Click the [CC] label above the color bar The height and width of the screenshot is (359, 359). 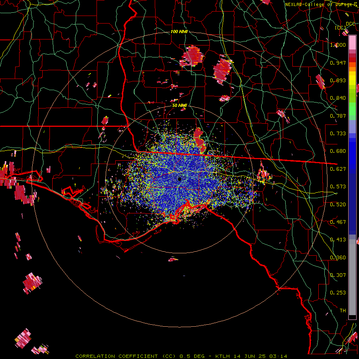pyautogui.click(x=341, y=28)
